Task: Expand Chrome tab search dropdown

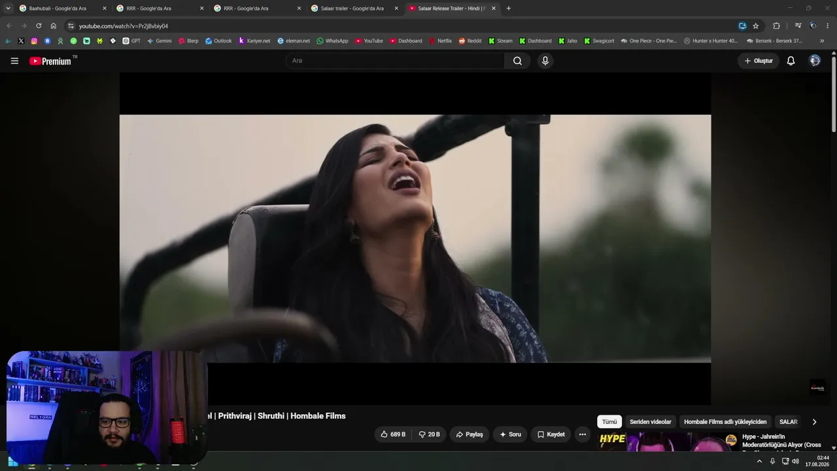Action: [8, 9]
